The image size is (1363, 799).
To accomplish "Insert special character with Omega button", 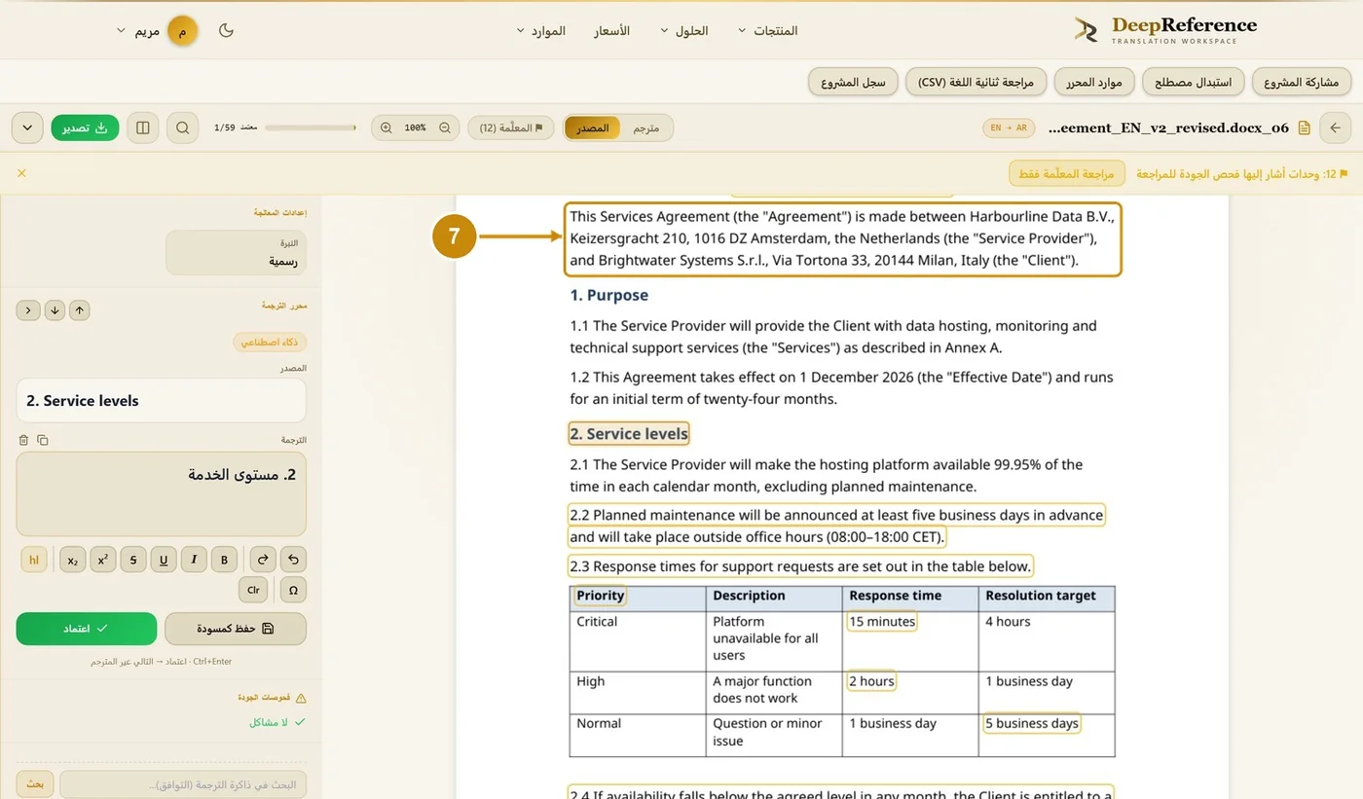I will click(x=293, y=590).
